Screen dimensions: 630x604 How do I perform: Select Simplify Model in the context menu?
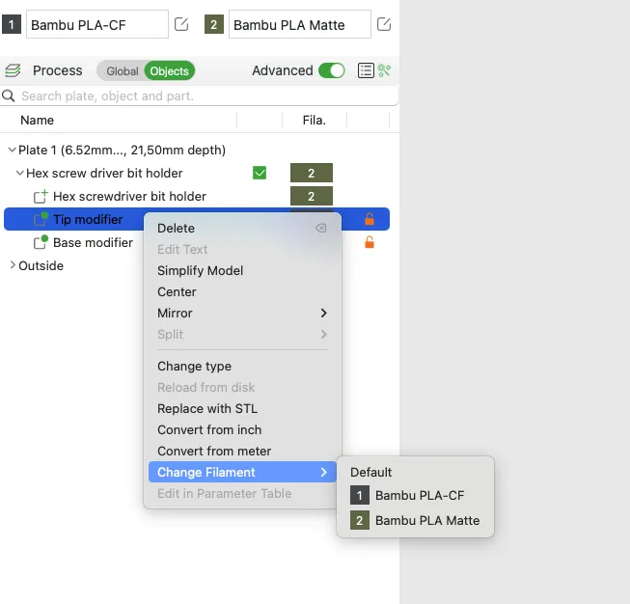242,271
